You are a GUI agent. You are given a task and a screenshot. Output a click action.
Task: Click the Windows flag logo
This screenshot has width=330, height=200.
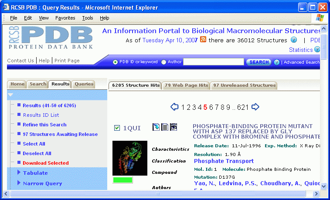(320, 18)
